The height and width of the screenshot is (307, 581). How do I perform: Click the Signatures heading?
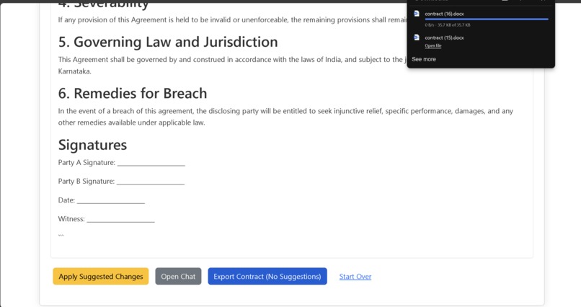(x=92, y=145)
